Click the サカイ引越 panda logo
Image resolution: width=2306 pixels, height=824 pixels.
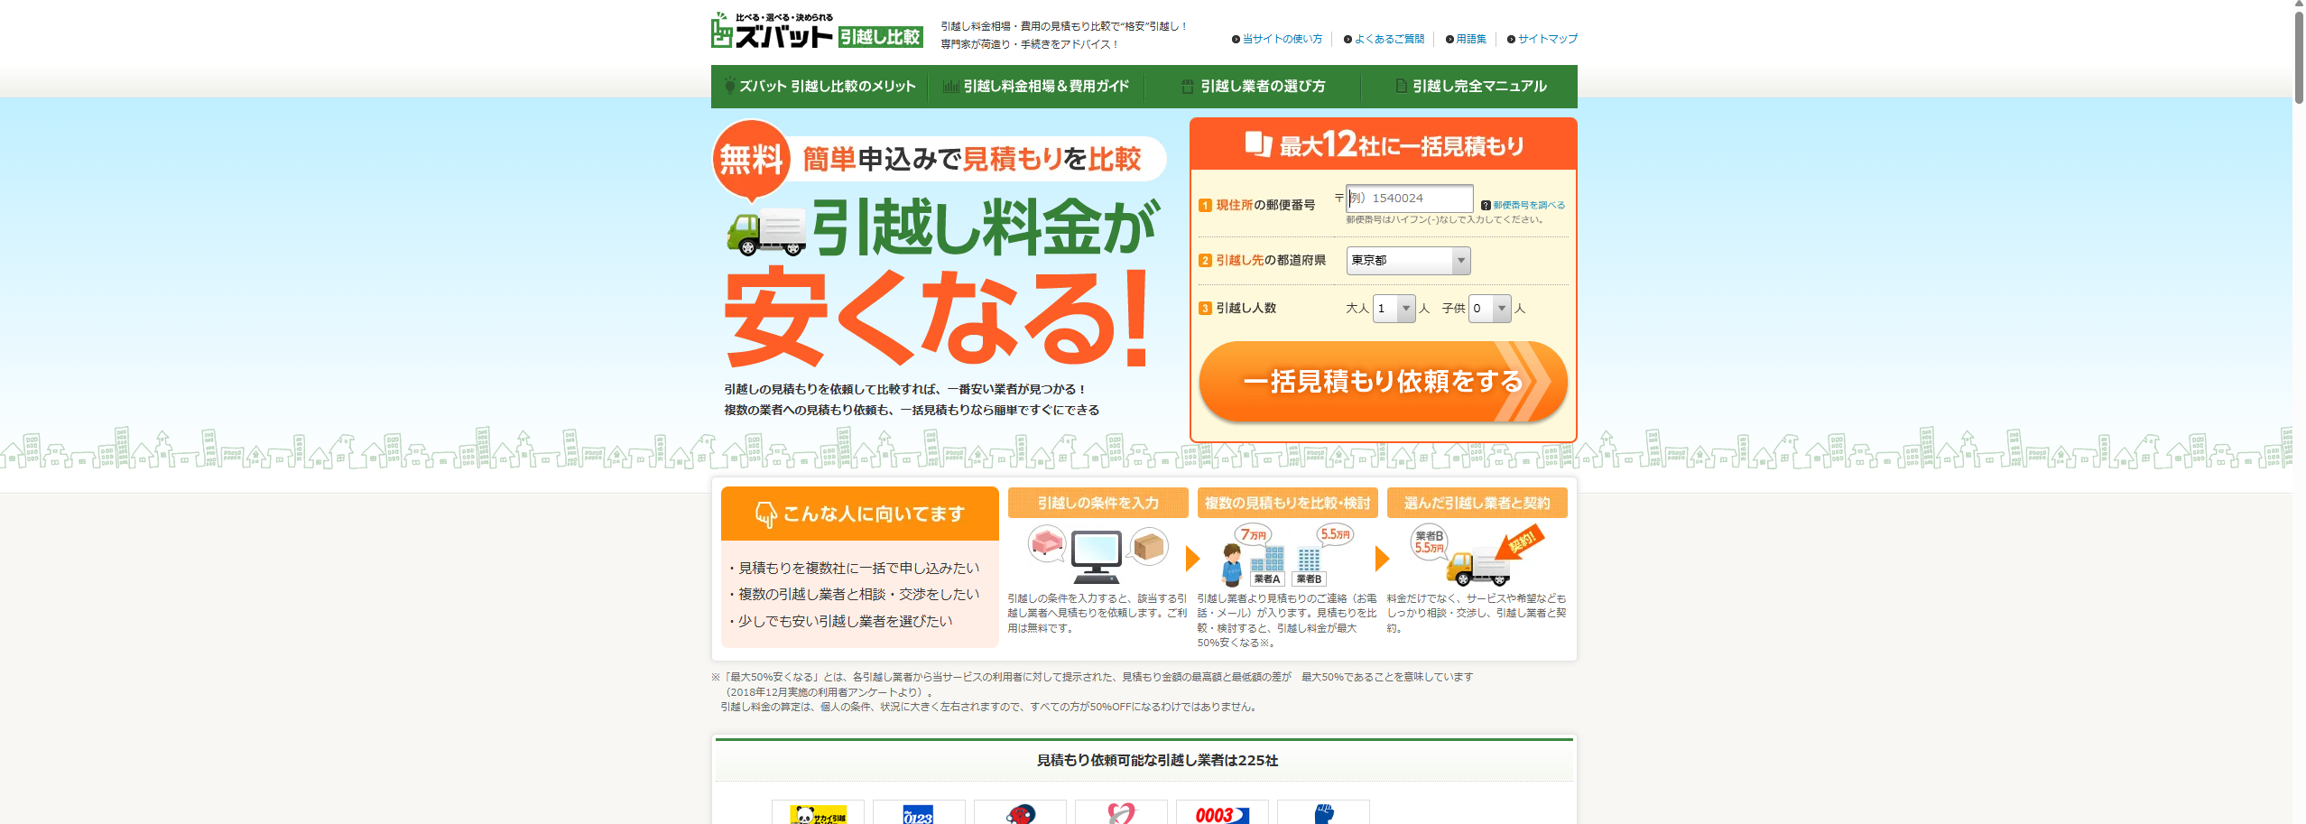pyautogui.click(x=818, y=813)
